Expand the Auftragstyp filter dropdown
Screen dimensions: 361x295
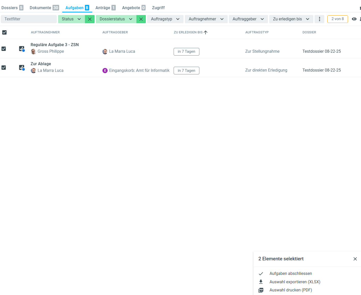click(x=165, y=19)
